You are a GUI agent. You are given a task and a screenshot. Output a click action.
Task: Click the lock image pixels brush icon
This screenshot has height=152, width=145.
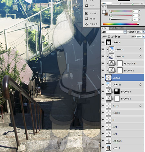click(x=112, y=37)
